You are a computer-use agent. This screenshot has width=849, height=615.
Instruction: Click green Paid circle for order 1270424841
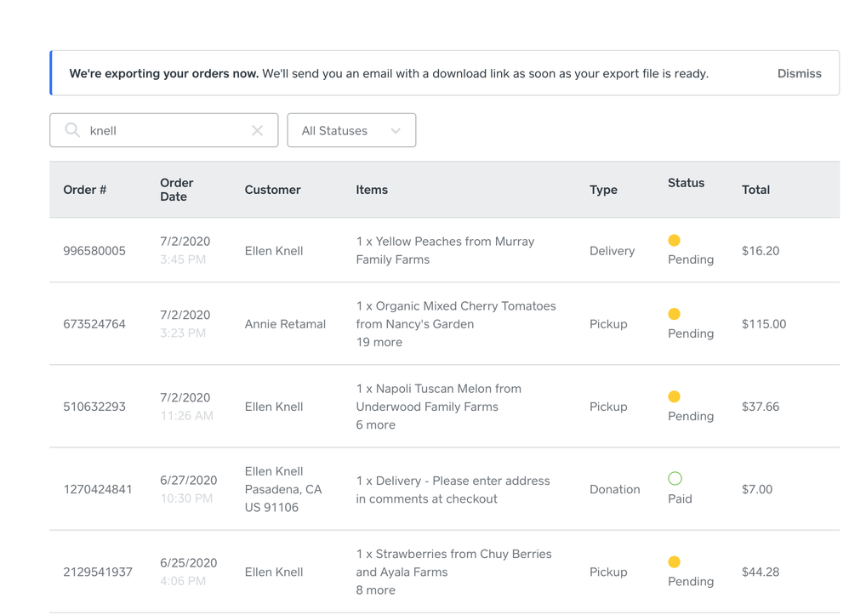click(675, 479)
